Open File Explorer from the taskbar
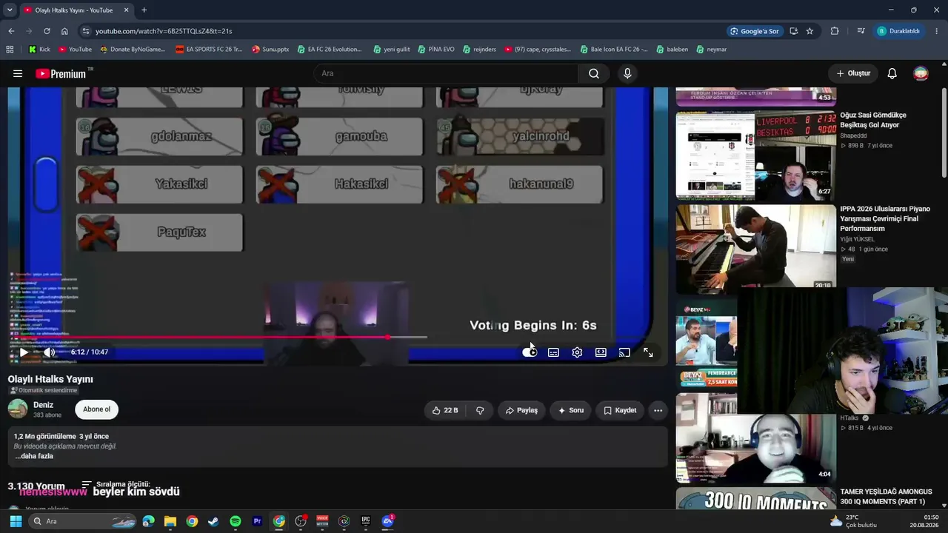The height and width of the screenshot is (533, 948). (170, 521)
